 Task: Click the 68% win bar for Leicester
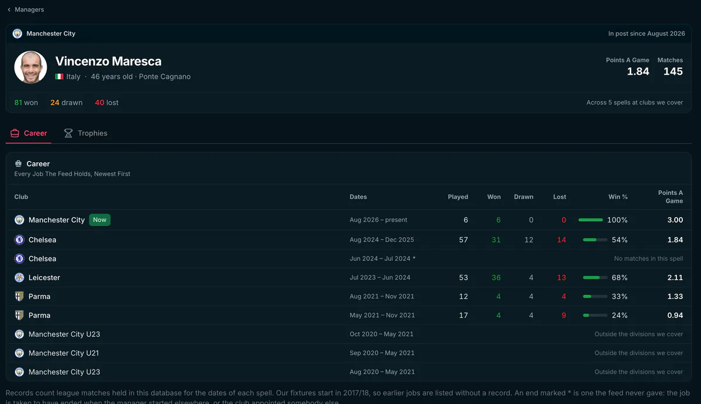pos(595,277)
